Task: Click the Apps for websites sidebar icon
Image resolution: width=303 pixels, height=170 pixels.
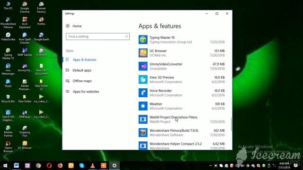Action: (x=67, y=92)
